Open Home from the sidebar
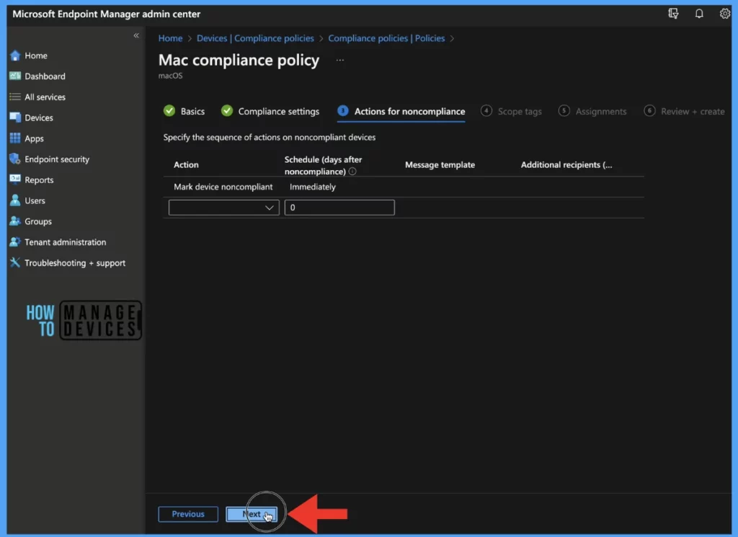The height and width of the screenshot is (537, 738). (x=36, y=56)
